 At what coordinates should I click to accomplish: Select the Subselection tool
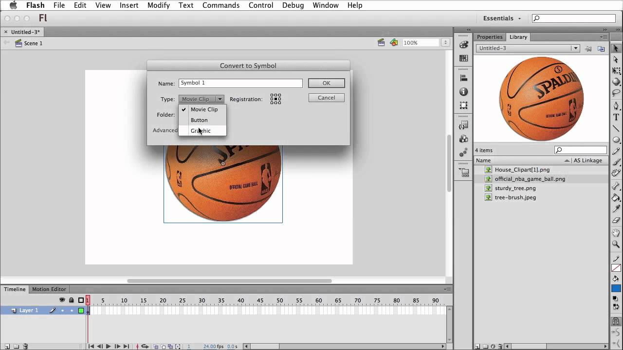point(616,59)
